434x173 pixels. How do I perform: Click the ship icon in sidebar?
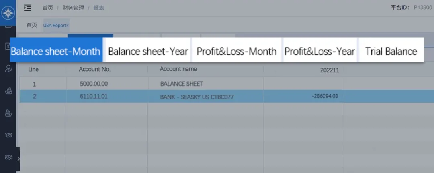(x=8, y=91)
